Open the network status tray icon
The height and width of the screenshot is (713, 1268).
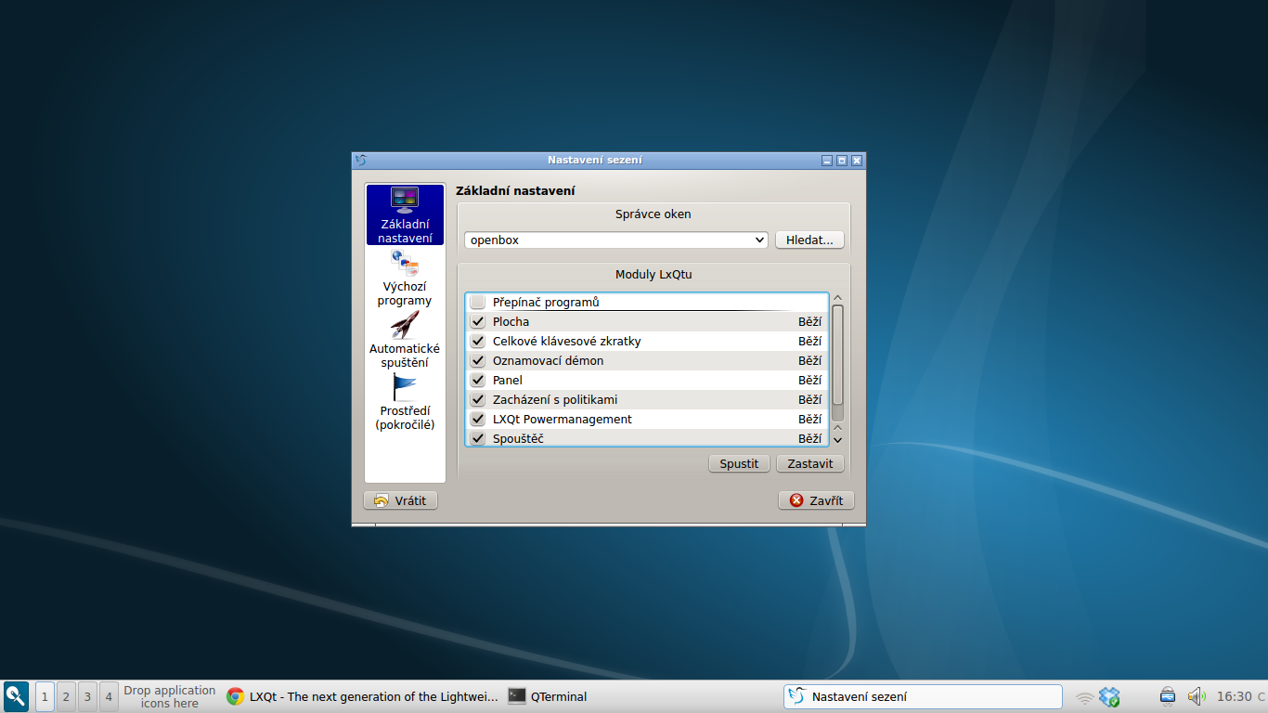click(1084, 696)
